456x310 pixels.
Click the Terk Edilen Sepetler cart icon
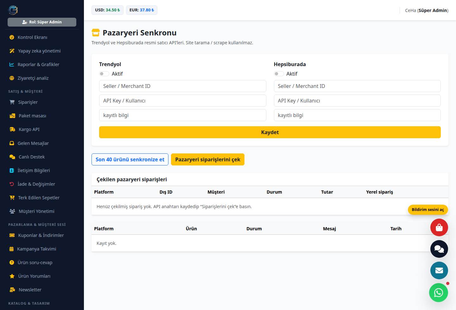point(12,198)
